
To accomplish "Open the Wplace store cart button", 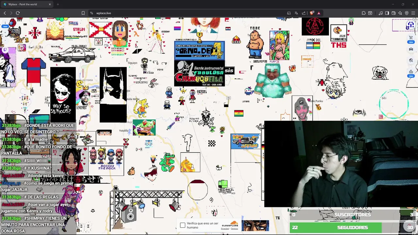I will pos(411,38).
